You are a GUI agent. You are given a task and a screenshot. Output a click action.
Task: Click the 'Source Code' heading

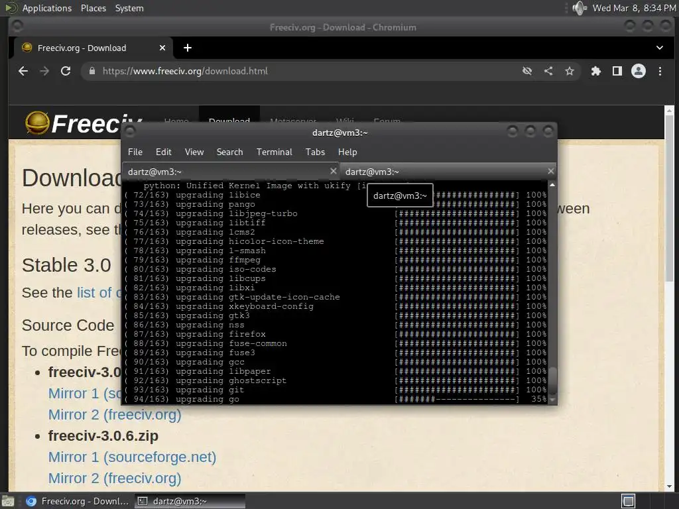(68, 325)
